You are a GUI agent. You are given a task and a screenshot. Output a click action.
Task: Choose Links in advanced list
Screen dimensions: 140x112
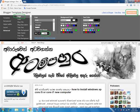19,19
